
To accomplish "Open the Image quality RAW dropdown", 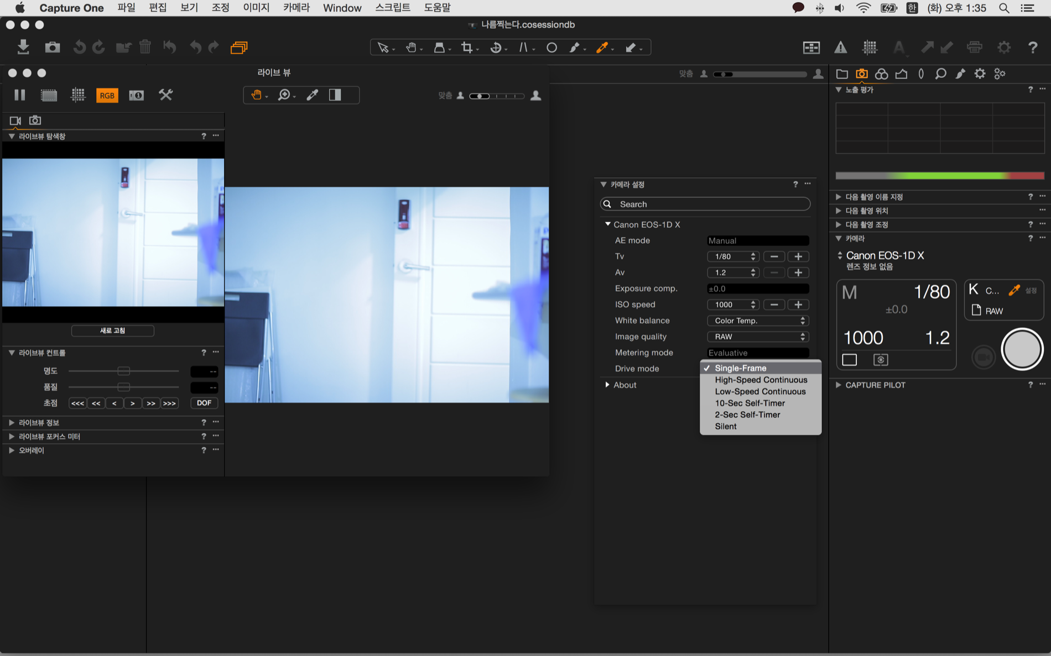I will 757,337.
